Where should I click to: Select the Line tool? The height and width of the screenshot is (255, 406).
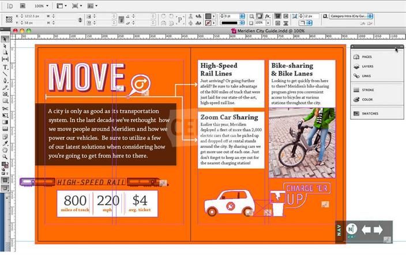pos(5,74)
